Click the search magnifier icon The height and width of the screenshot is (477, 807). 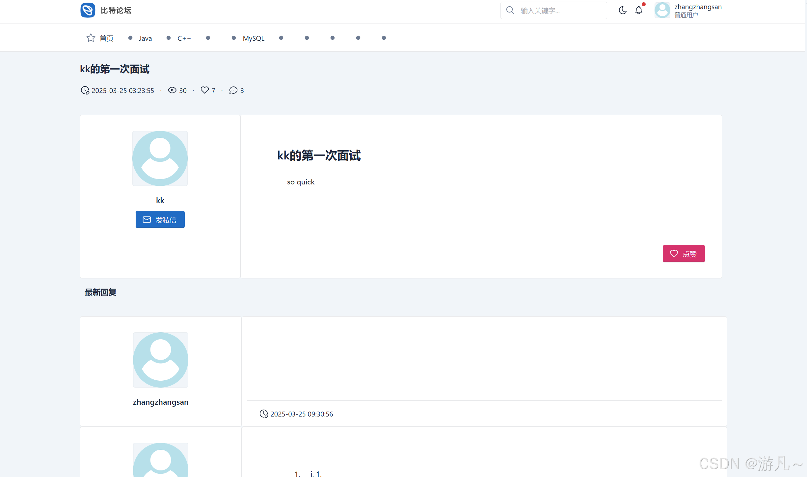coord(510,10)
